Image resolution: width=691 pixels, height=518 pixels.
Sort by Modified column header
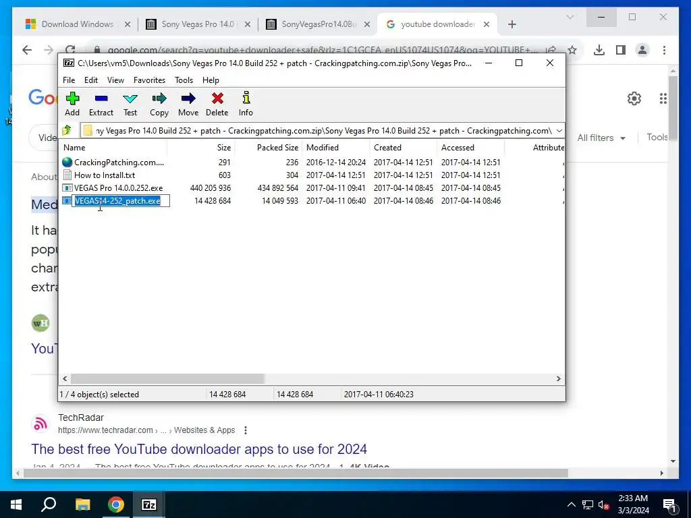336,148
